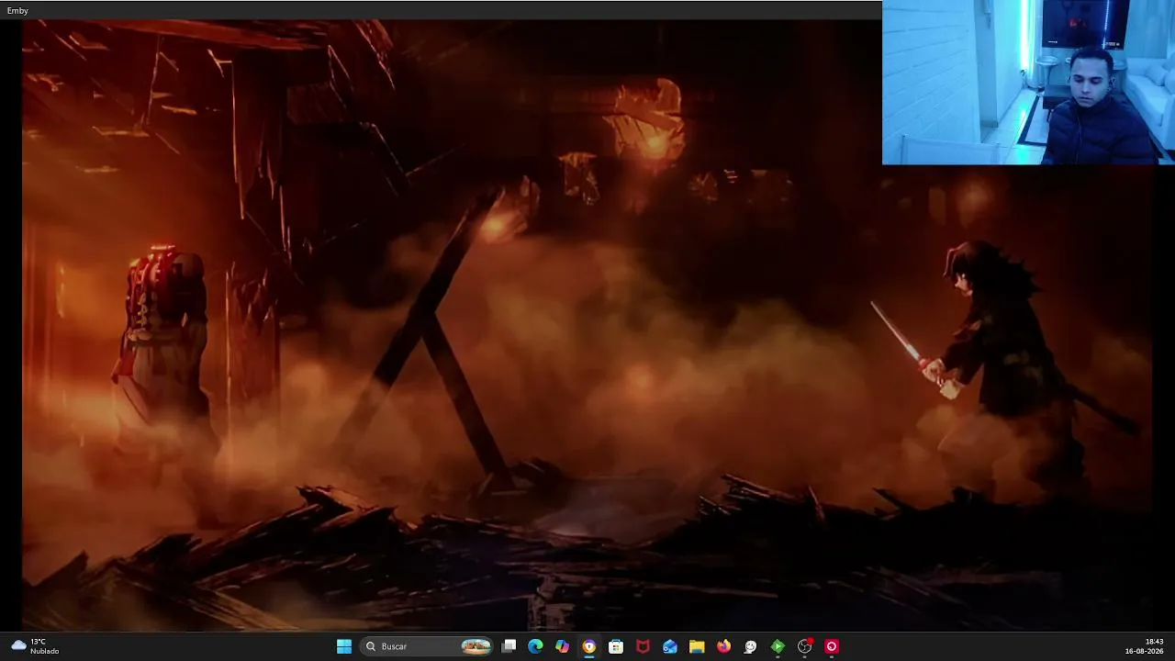Screen dimensions: 1175x661
Task: Open OBS Studio from the taskbar
Action: [x=805, y=646]
